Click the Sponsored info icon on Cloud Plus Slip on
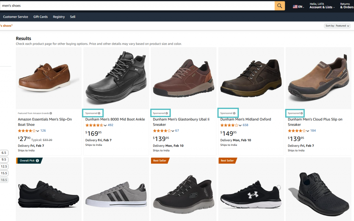Image resolution: width=354 pixels, height=221 pixels. point(301,113)
